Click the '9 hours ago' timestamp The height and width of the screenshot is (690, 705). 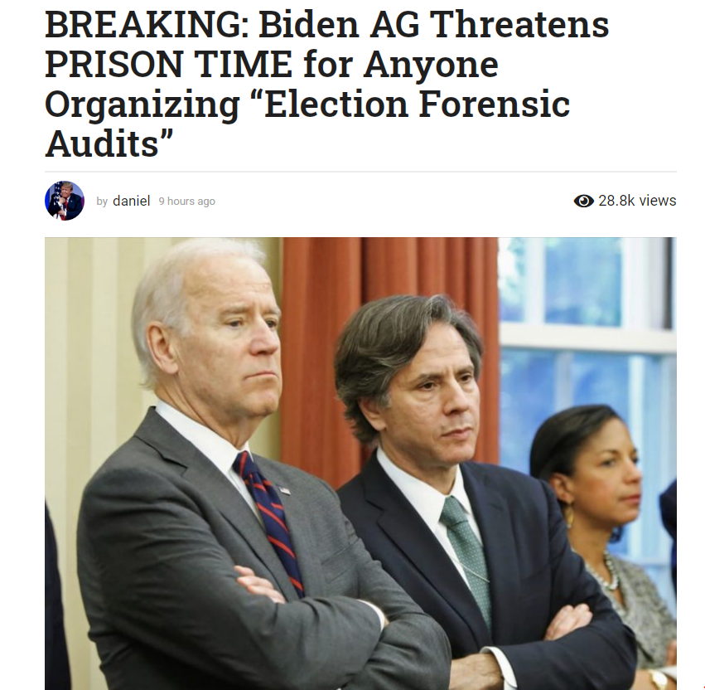(186, 202)
